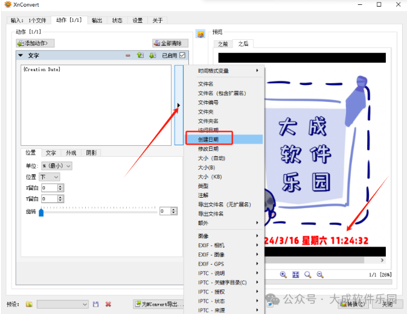407x314 pixels.
Task: Switch to the 输出 (Output) tab
Action: click(97, 20)
